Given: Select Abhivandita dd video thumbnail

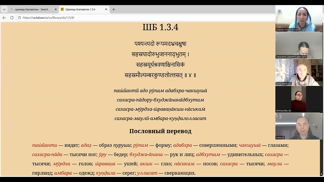Looking at the screenshot, I should pyautogui.click(x=299, y=99).
